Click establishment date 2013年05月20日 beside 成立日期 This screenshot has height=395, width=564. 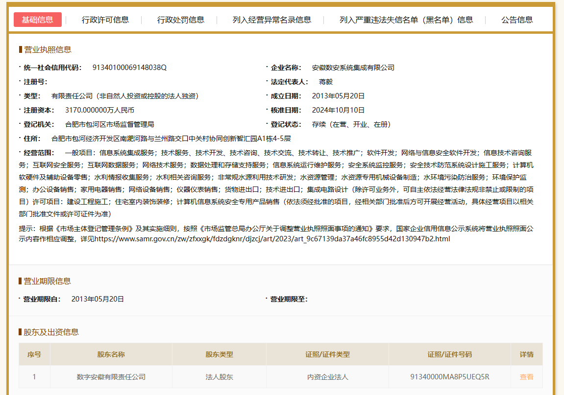pos(338,96)
